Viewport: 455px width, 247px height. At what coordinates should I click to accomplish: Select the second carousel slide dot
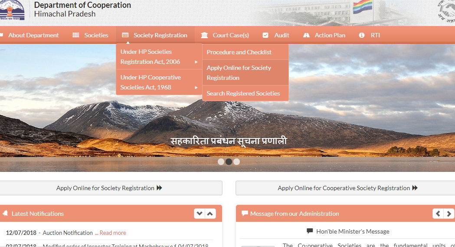pos(229,161)
